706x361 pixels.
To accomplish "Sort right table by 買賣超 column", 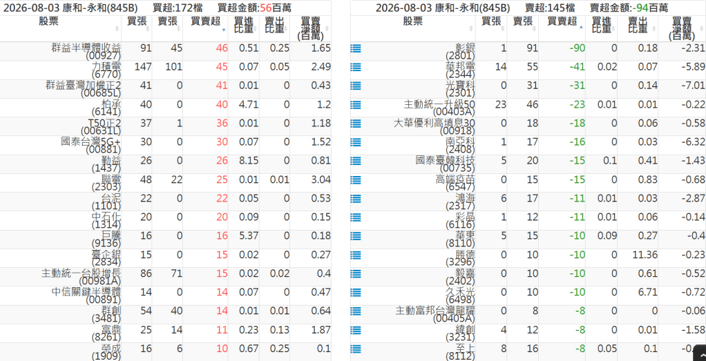I will pyautogui.click(x=562, y=29).
